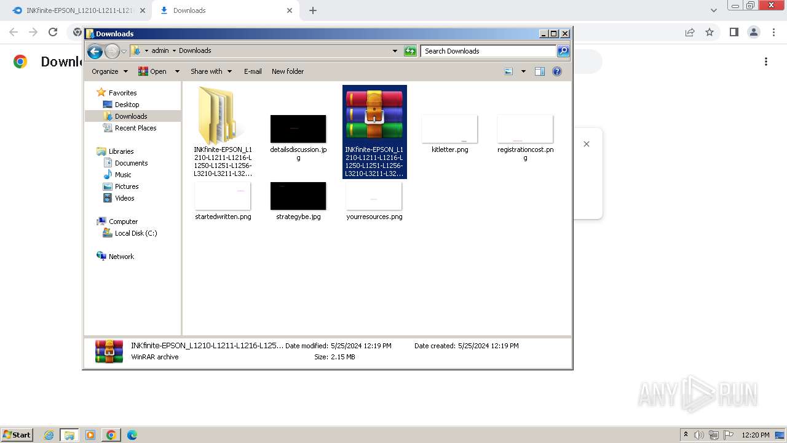Toggle Chrome side panel icon

[734, 32]
